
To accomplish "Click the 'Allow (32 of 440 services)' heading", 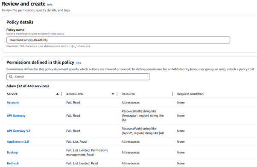I will click(27, 86).
